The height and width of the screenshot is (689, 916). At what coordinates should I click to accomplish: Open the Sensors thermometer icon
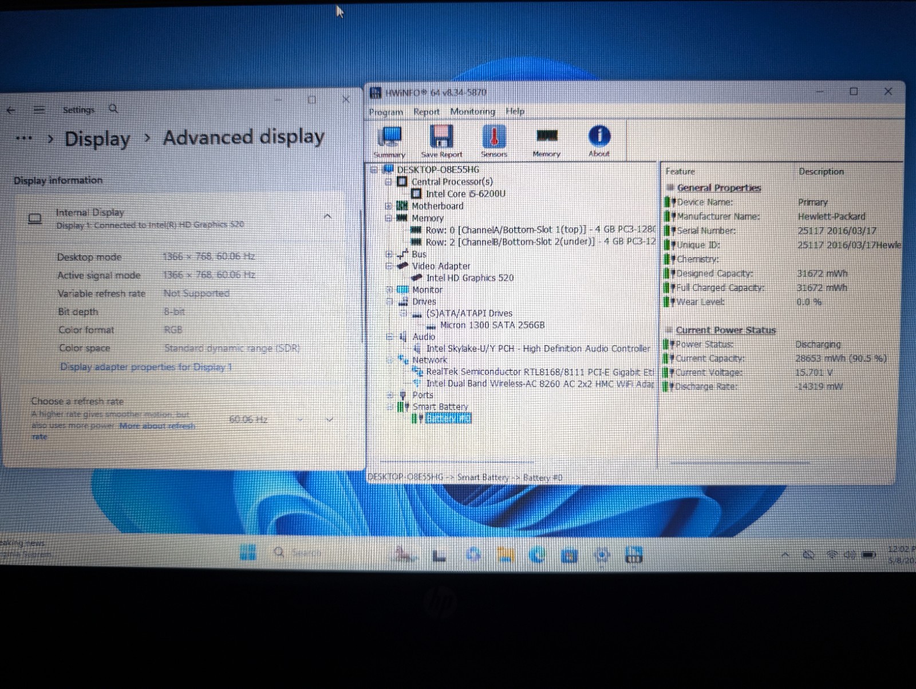pos(493,141)
